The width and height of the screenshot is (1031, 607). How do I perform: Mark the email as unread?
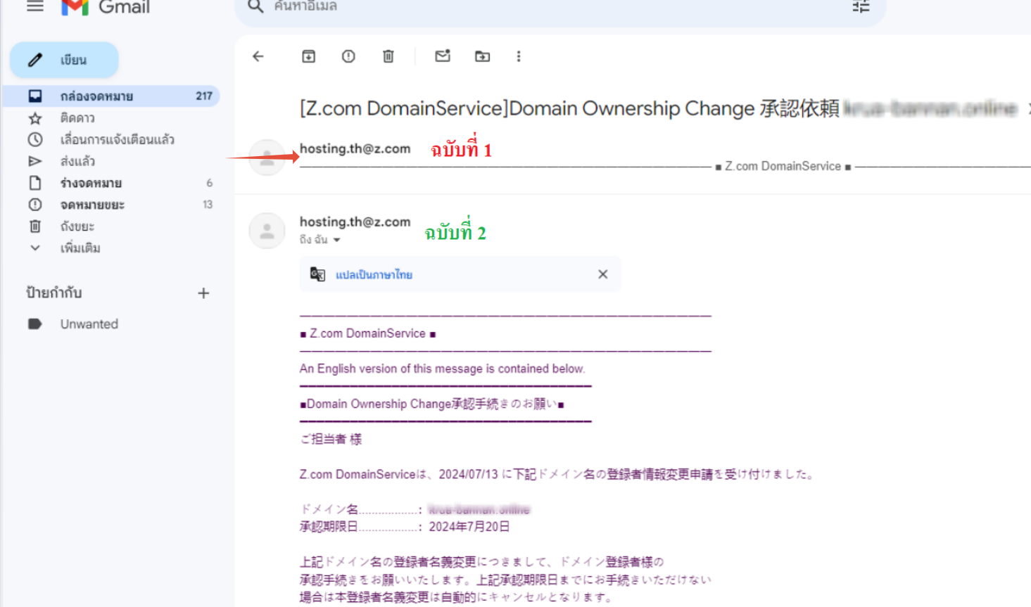pos(443,56)
